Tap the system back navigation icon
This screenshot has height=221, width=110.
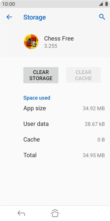(21, 213)
